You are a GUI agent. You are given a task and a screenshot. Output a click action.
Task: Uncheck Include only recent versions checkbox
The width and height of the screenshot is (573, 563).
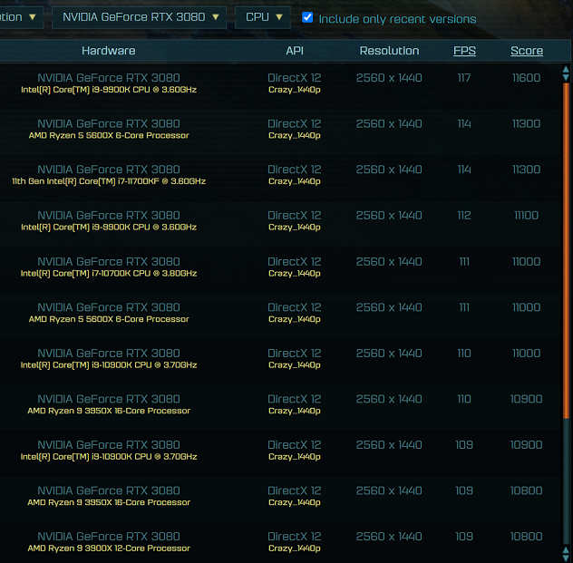[307, 17]
